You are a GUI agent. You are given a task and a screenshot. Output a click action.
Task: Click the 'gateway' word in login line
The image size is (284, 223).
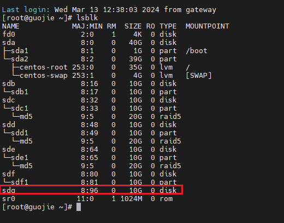pos(201,10)
